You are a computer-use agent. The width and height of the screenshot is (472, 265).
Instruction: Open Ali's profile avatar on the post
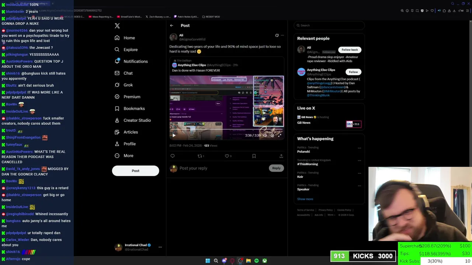click(173, 37)
